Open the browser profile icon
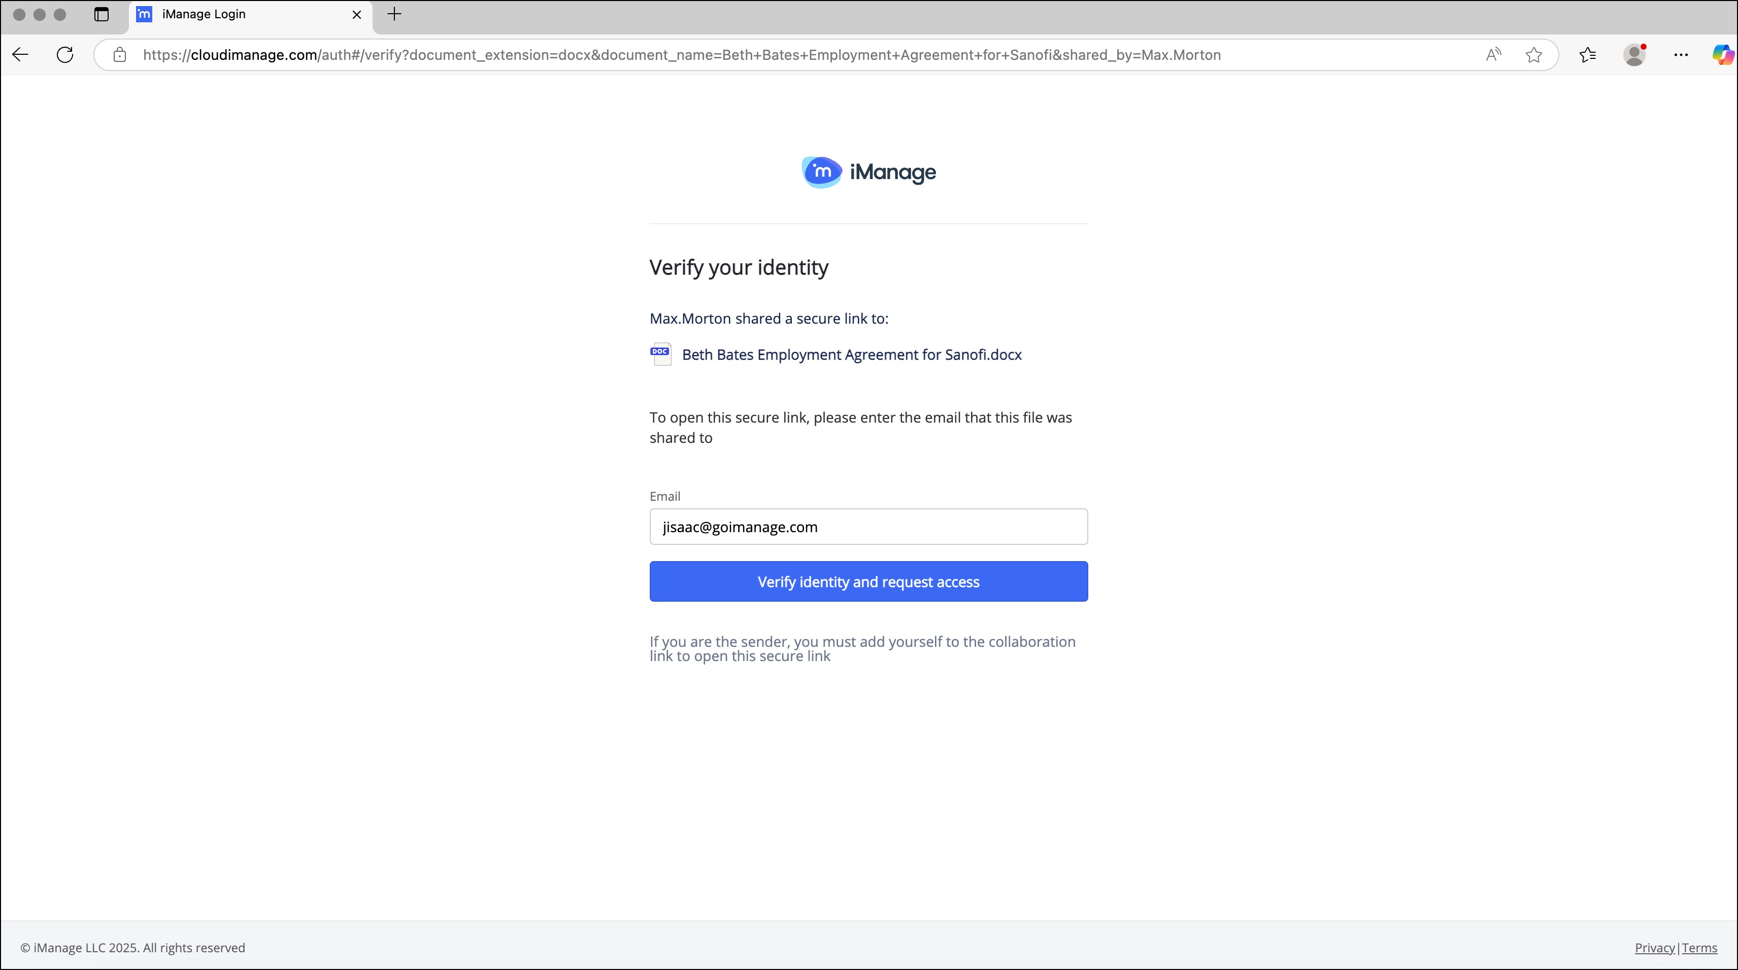 (x=1635, y=55)
